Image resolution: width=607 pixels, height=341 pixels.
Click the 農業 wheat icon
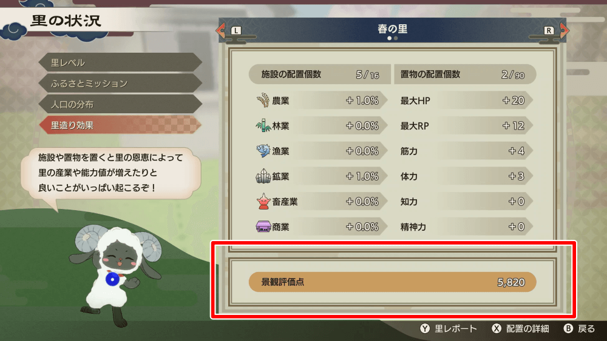263,101
